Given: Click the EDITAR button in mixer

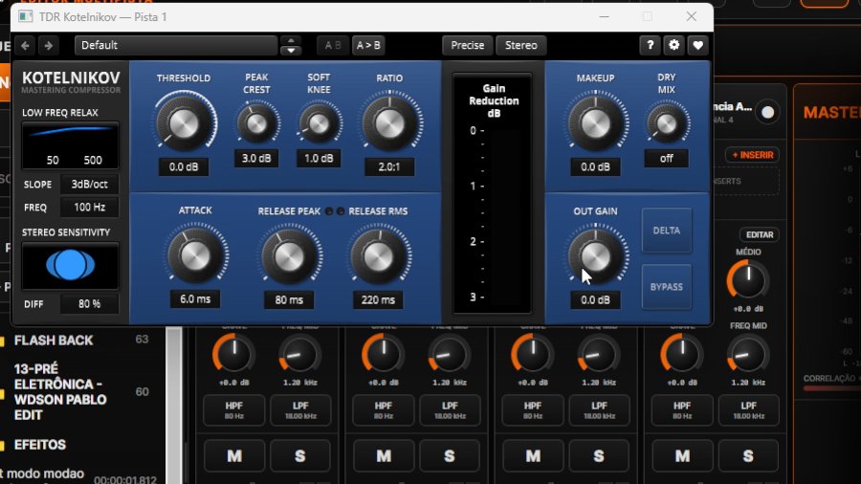Looking at the screenshot, I should pyautogui.click(x=760, y=235).
